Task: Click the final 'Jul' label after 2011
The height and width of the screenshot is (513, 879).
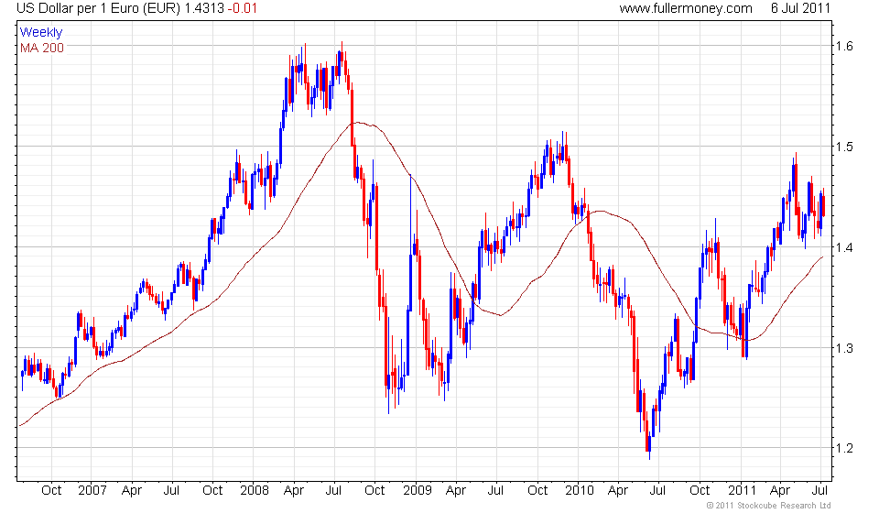Action: [x=820, y=491]
